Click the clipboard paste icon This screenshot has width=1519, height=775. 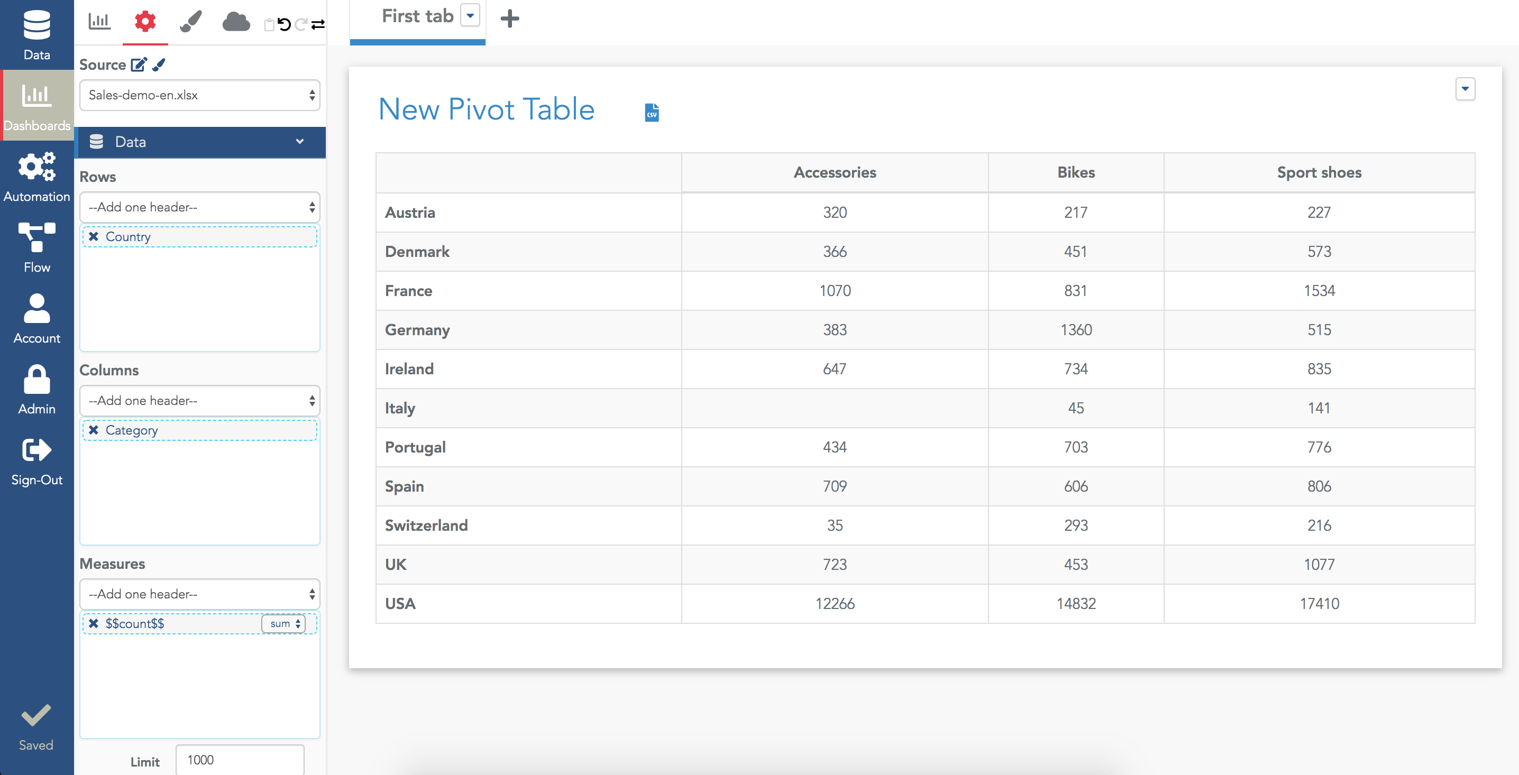click(x=269, y=24)
